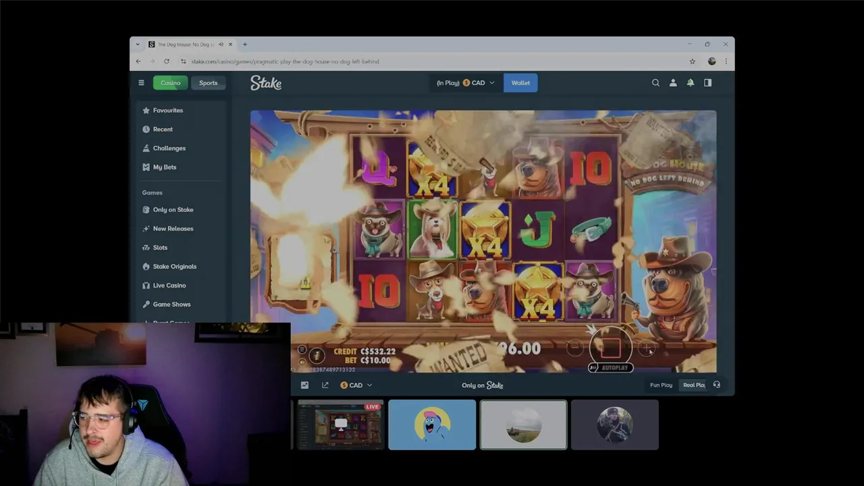Click the Only on Stake label below game

point(483,385)
